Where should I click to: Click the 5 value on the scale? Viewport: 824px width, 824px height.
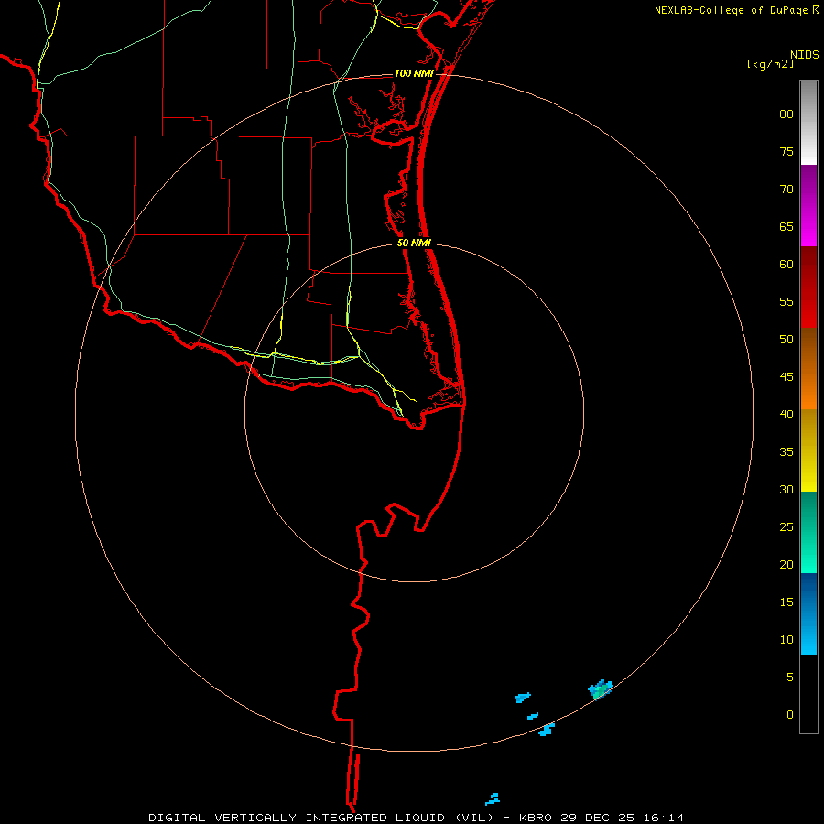[x=790, y=677]
